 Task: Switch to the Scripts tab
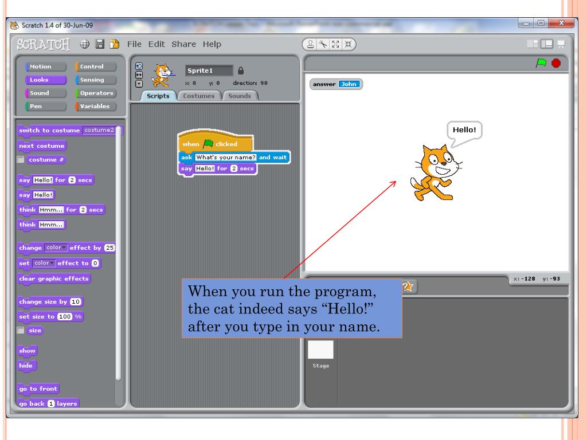coord(158,96)
